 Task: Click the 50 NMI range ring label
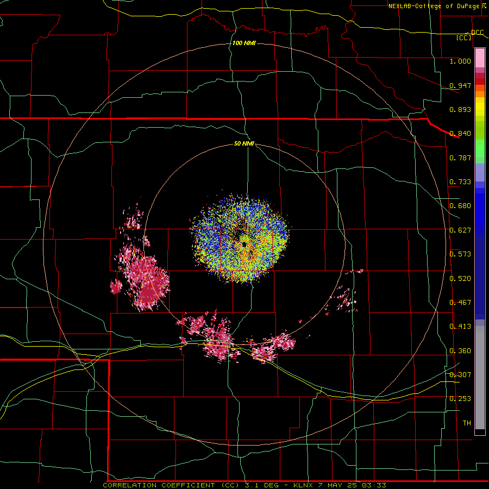click(244, 143)
